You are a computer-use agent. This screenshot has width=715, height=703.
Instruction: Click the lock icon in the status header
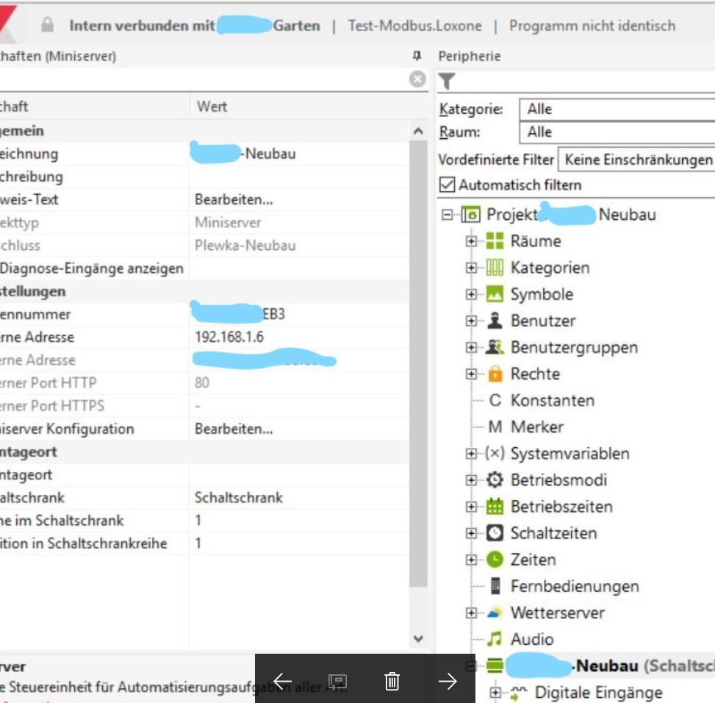(48, 25)
